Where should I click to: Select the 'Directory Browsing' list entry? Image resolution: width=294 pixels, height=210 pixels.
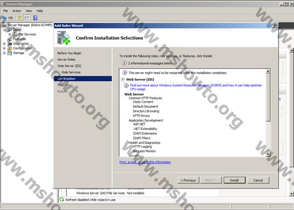coord(146,111)
